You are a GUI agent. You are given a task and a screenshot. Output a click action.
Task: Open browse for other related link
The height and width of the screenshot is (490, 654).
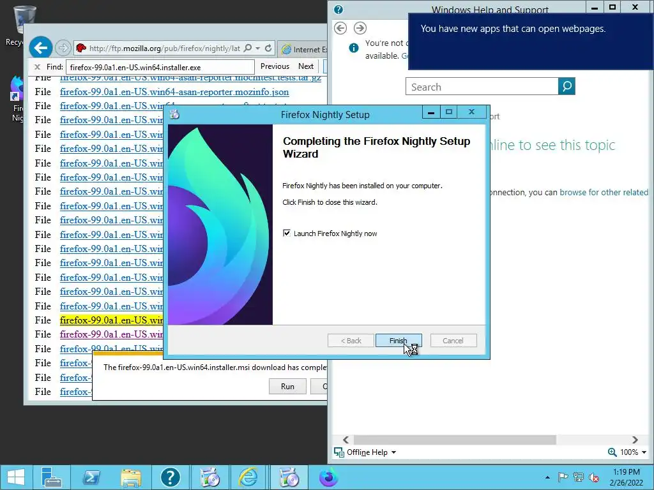[x=604, y=192]
